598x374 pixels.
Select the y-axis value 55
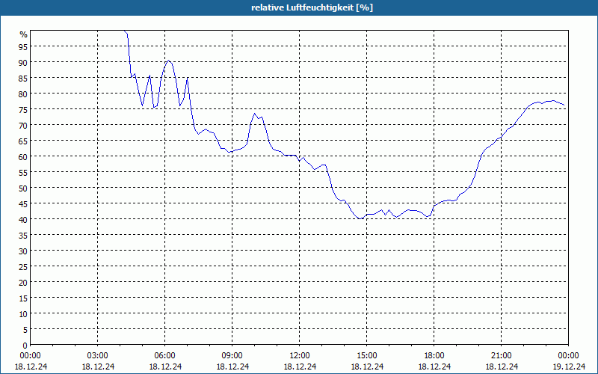23,172
